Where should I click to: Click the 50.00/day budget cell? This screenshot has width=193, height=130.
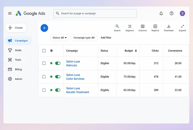pos(130,63)
